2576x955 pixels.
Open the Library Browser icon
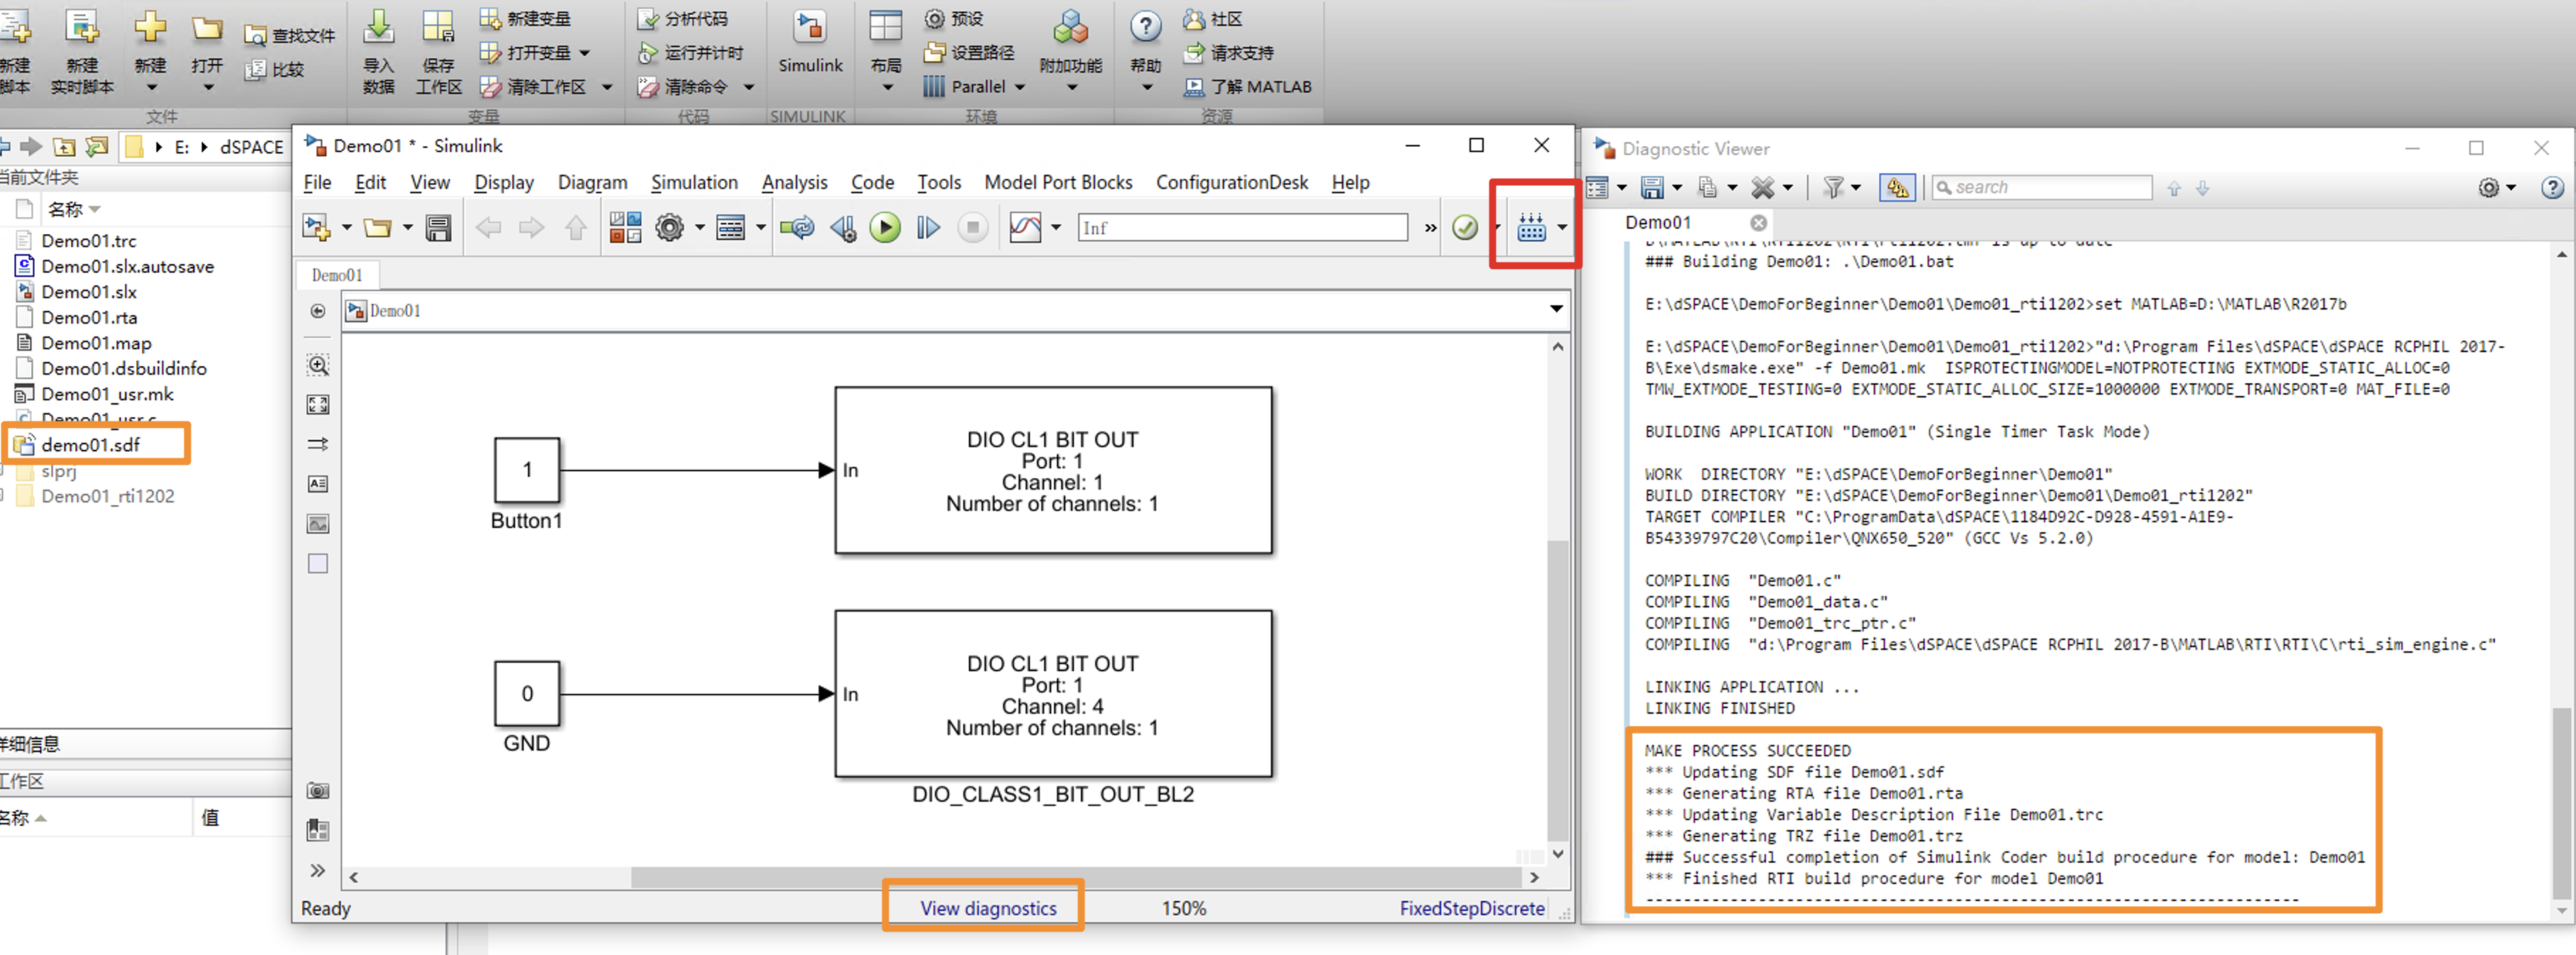pyautogui.click(x=625, y=228)
